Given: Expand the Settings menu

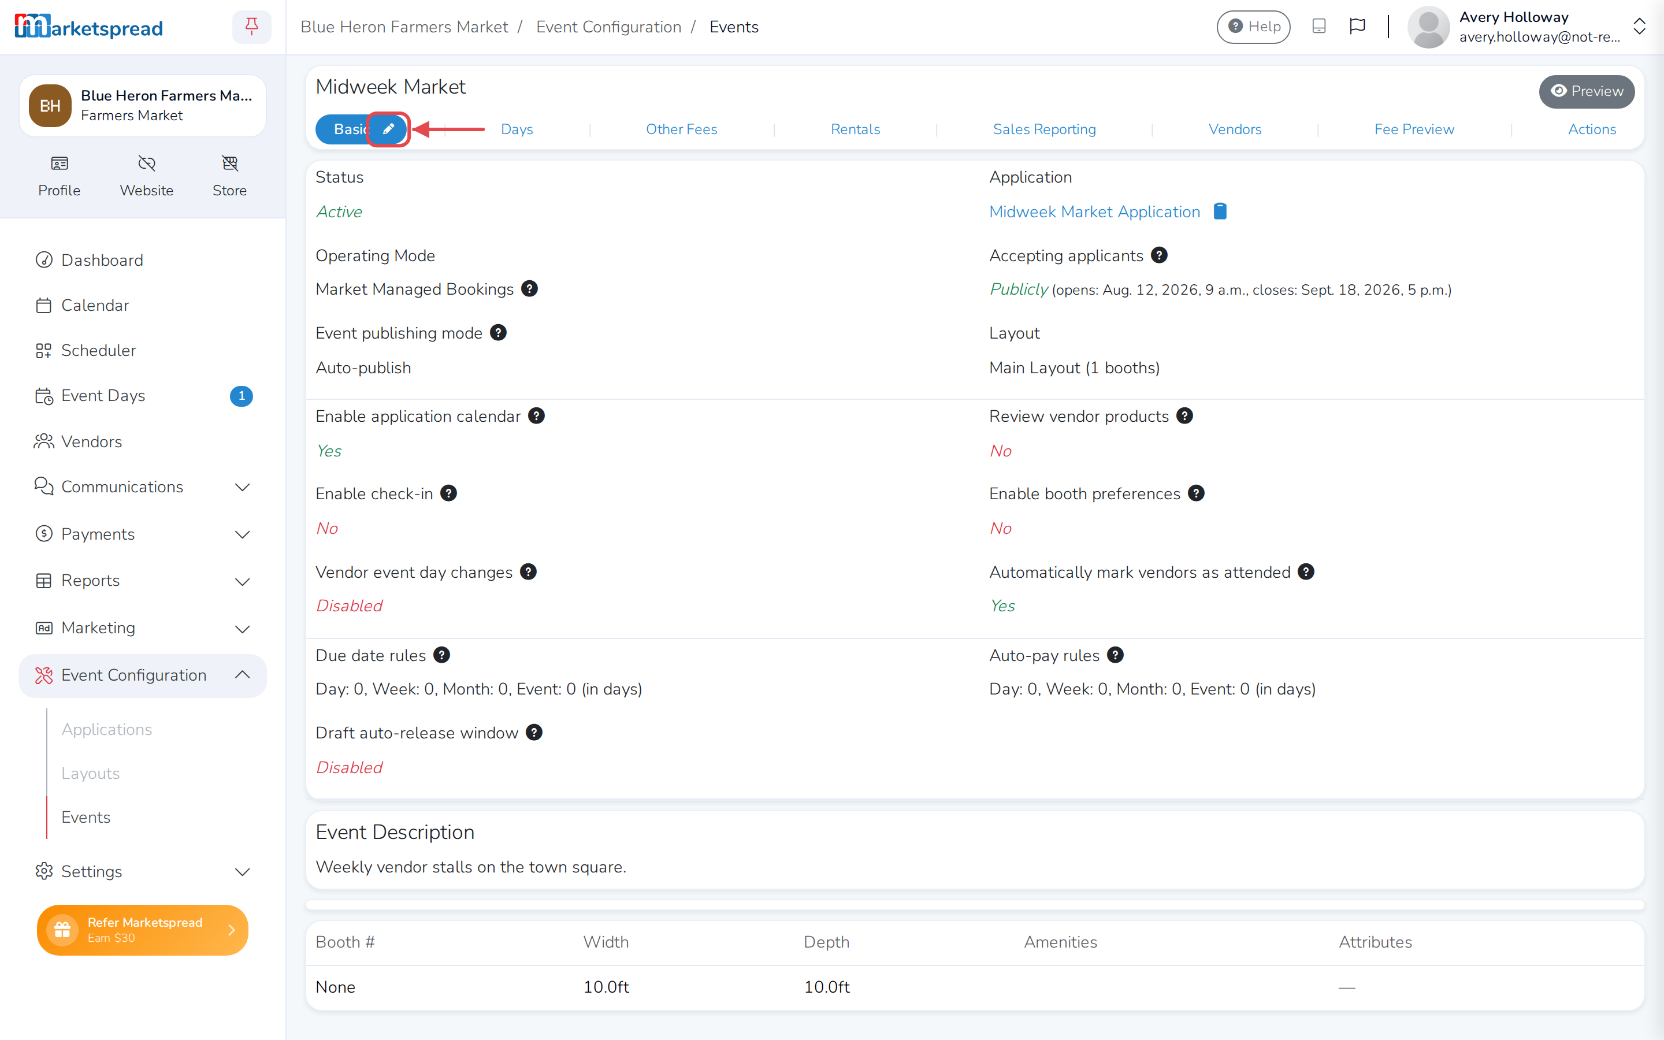Looking at the screenshot, I should 142,871.
